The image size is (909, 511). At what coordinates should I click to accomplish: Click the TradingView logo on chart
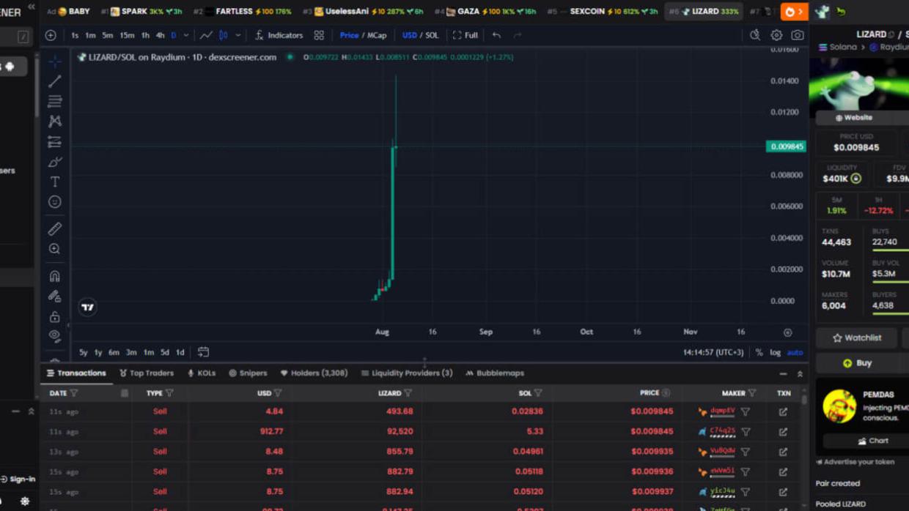point(87,307)
